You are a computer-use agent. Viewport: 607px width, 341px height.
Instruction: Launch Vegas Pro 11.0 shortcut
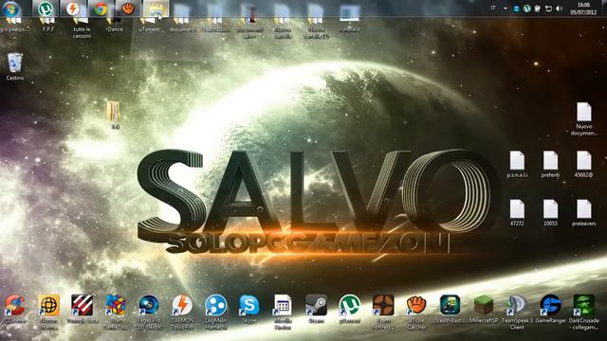[x=149, y=312]
